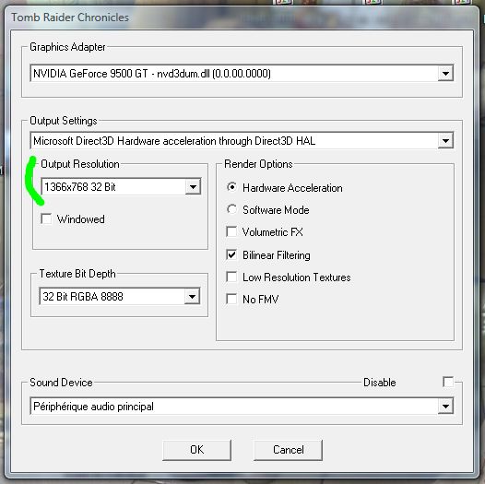The width and height of the screenshot is (485, 484).
Task: Open the Texture Bit Depth dropdown arrow
Action: point(192,297)
